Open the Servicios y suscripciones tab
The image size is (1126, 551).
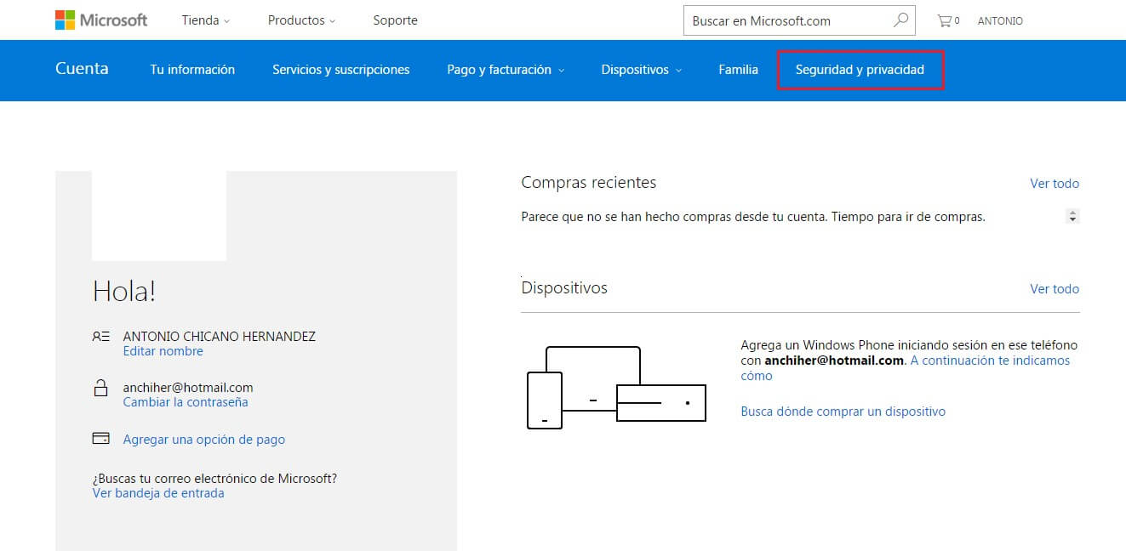[340, 70]
